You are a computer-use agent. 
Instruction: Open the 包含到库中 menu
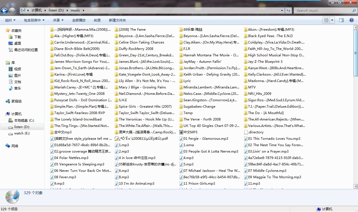tap(34, 20)
